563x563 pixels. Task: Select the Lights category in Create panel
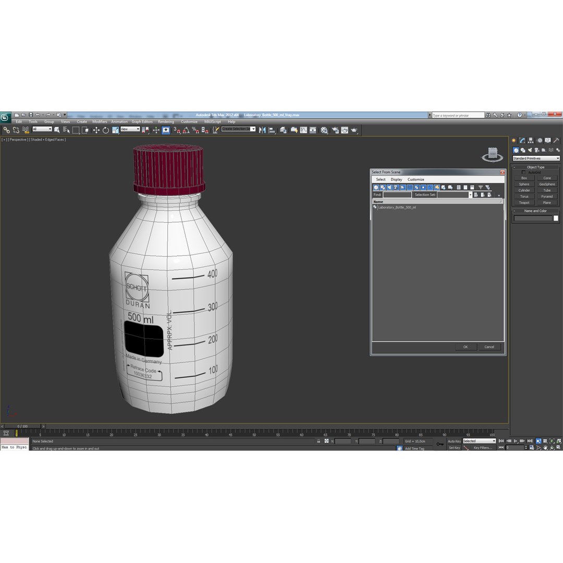pos(530,150)
